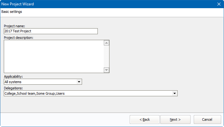Click the 'Applicability:' label
Screen dimensions: 224x127
click(13, 77)
